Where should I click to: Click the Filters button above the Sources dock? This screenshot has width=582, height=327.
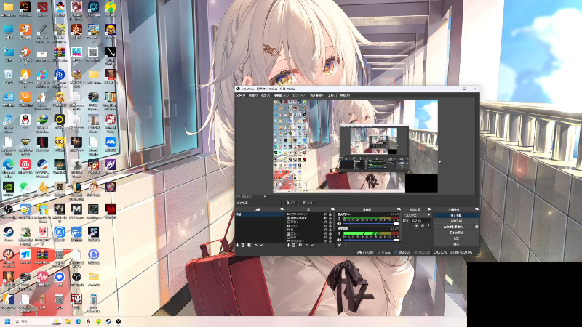point(308,203)
